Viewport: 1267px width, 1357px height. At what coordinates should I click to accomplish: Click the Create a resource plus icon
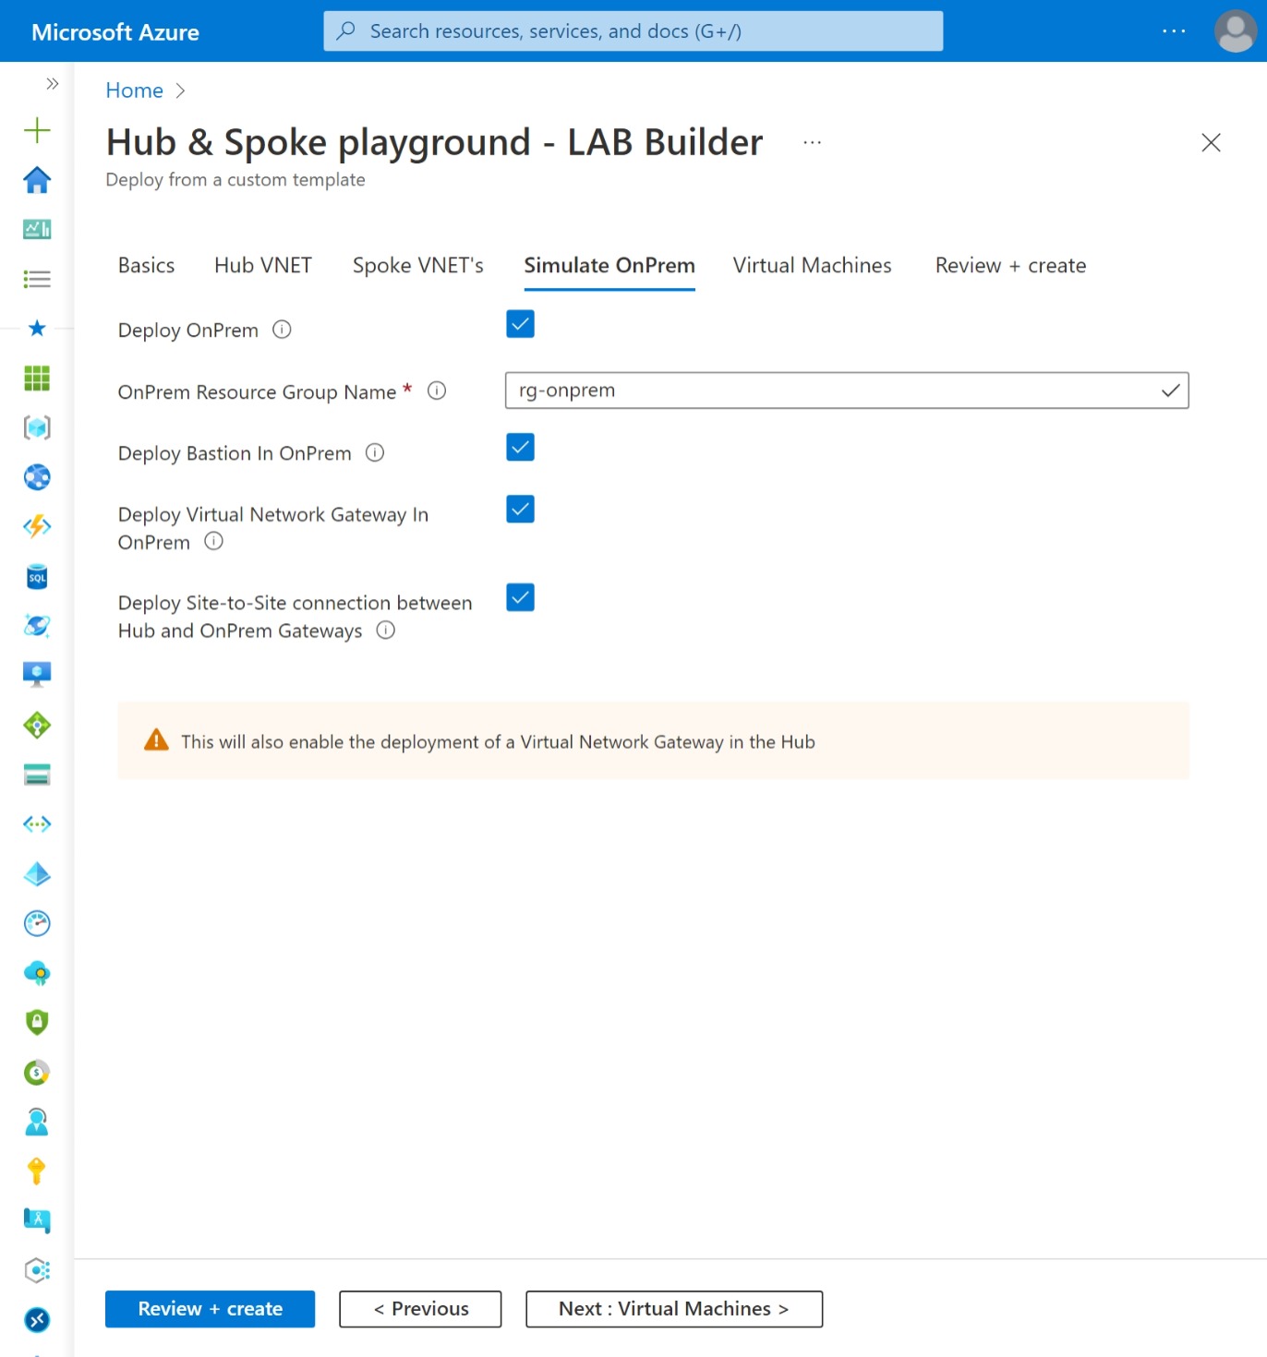pos(37,130)
